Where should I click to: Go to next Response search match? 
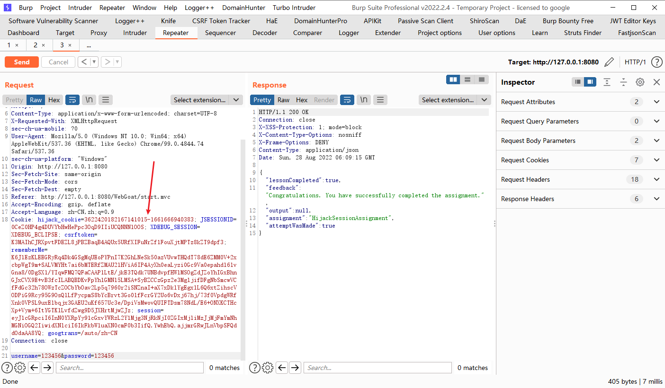click(x=295, y=368)
